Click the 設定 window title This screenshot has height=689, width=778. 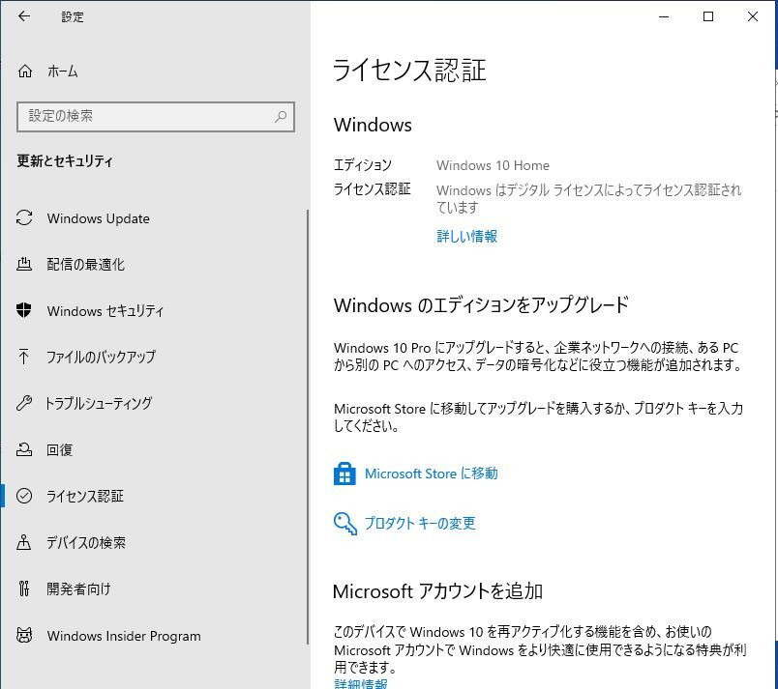point(73,16)
